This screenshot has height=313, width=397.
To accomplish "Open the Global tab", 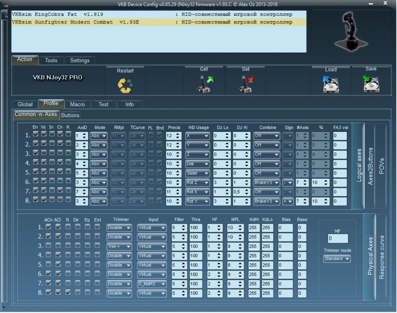I will pos(25,104).
